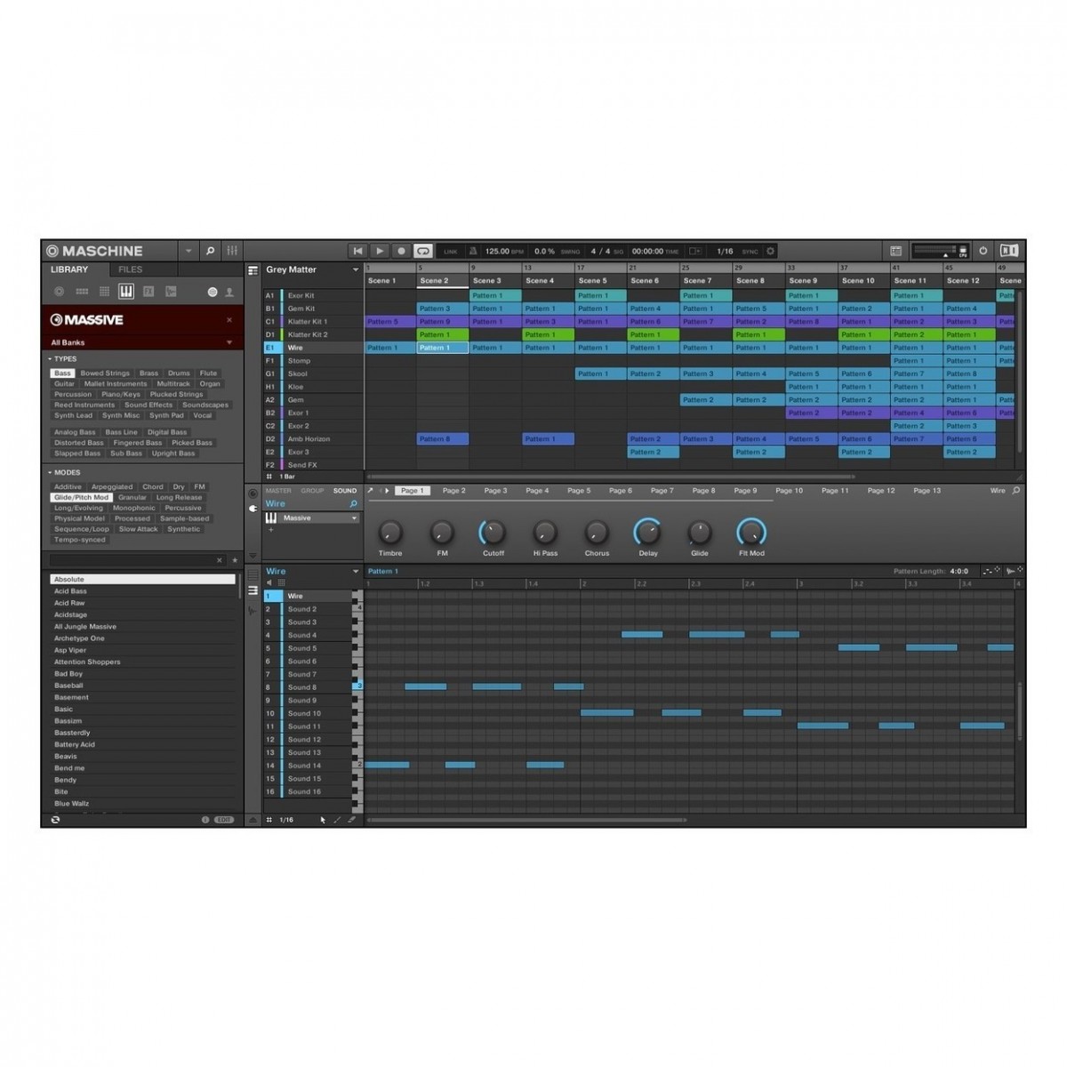Screen dimensions: 1067x1067
Task: Select the Instruments keyboard icon
Action: tap(126, 292)
